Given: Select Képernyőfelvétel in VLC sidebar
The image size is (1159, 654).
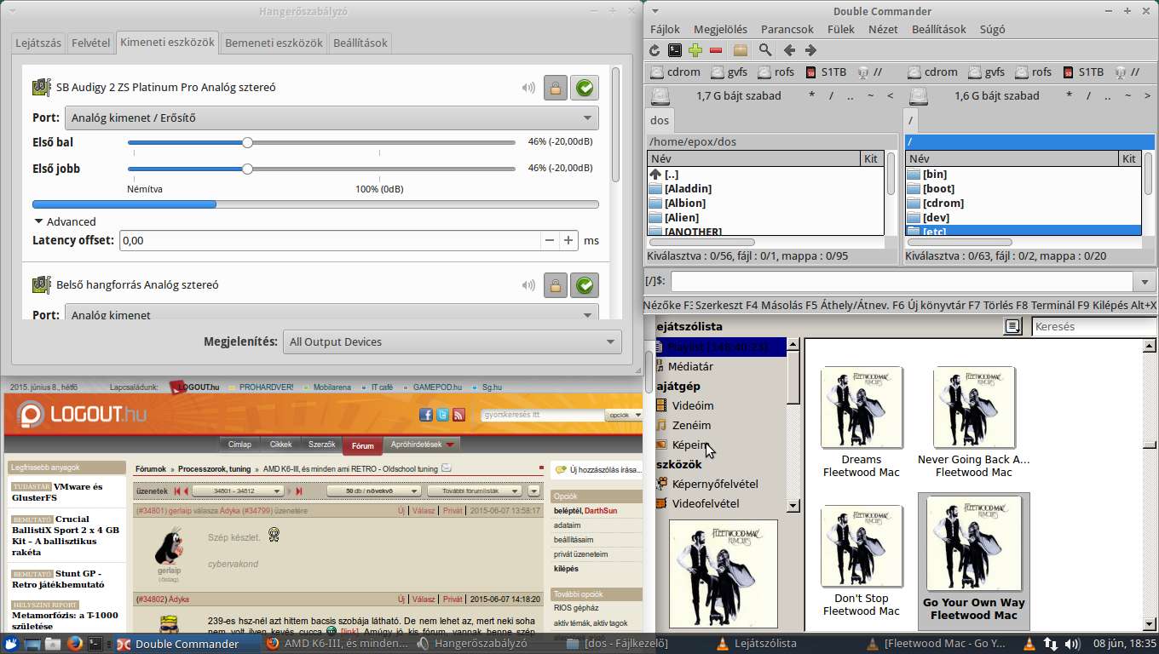Looking at the screenshot, I should 714,484.
